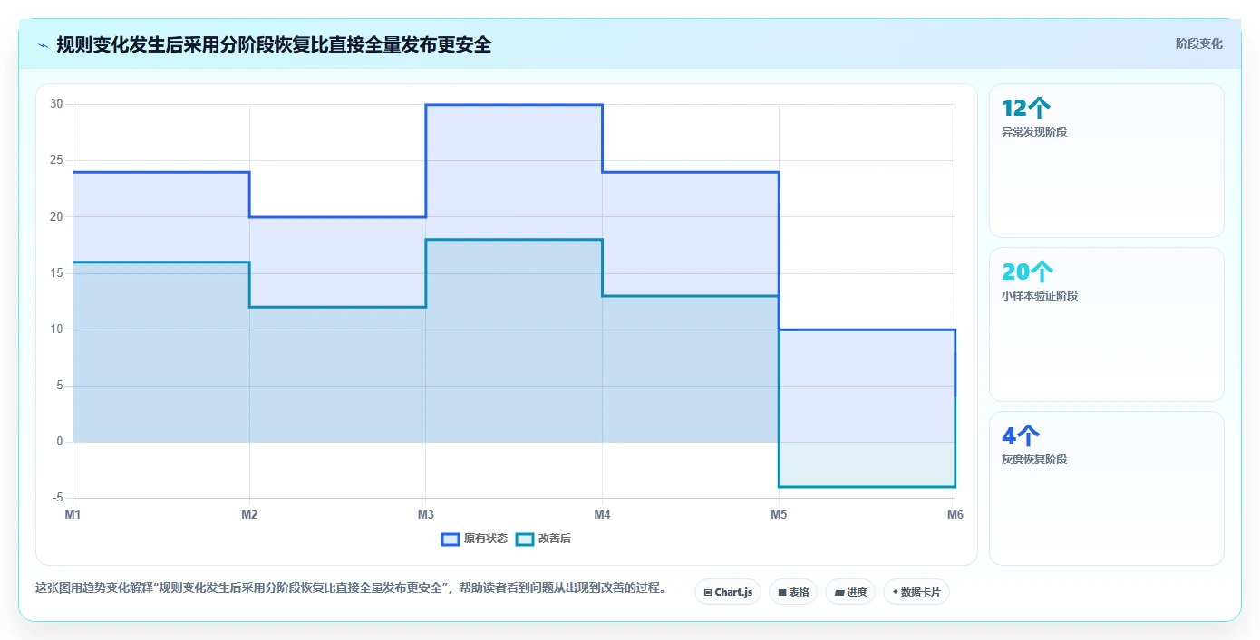The image size is (1260, 640).
Task: Click the 数据卡片 tag
Action: [x=916, y=592]
